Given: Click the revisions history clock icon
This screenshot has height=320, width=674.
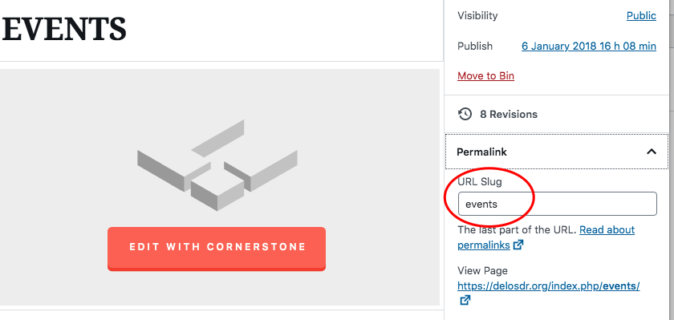Looking at the screenshot, I should tap(465, 114).
